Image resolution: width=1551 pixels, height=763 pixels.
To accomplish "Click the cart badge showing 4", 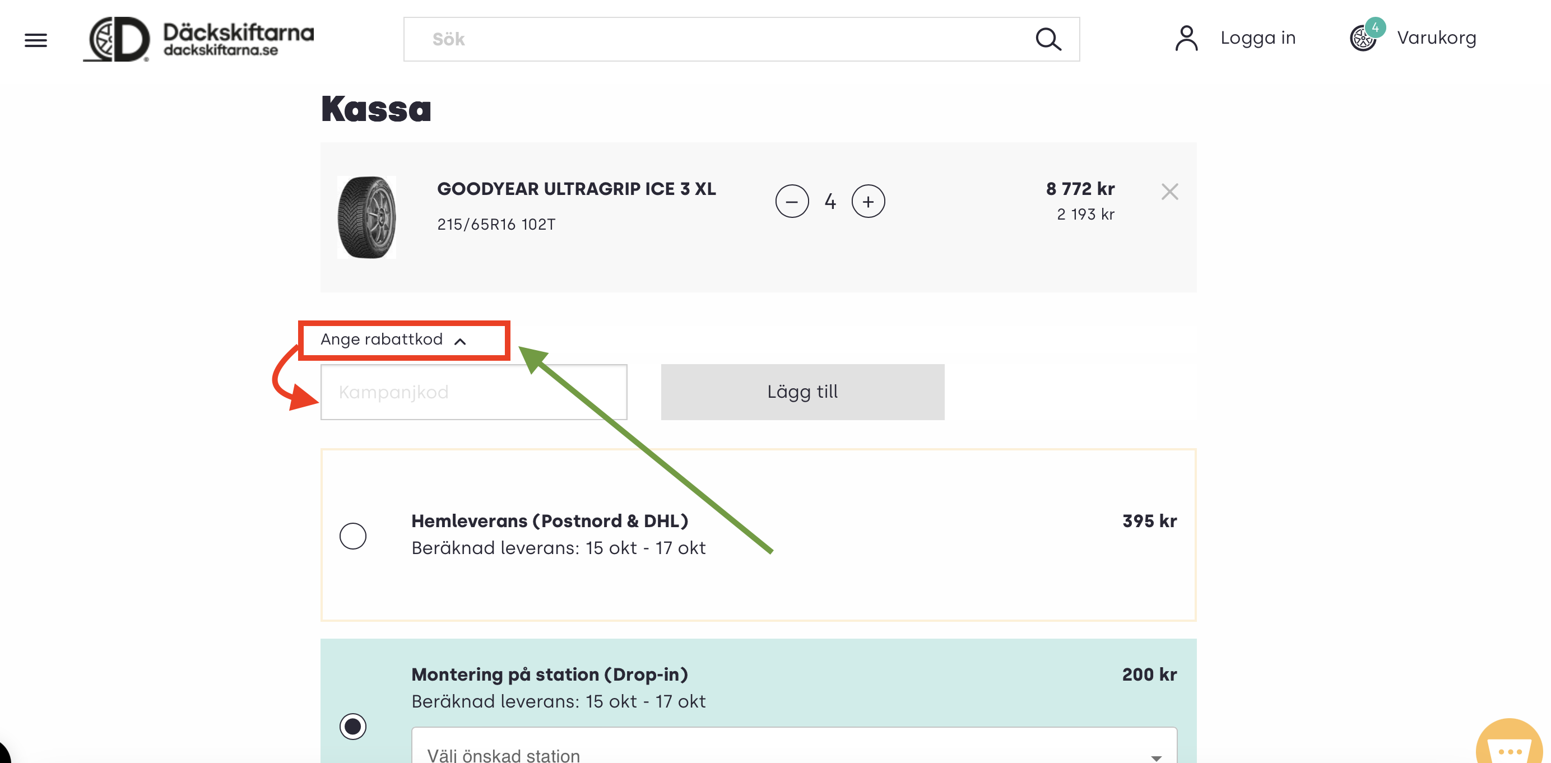I will coord(1375,27).
